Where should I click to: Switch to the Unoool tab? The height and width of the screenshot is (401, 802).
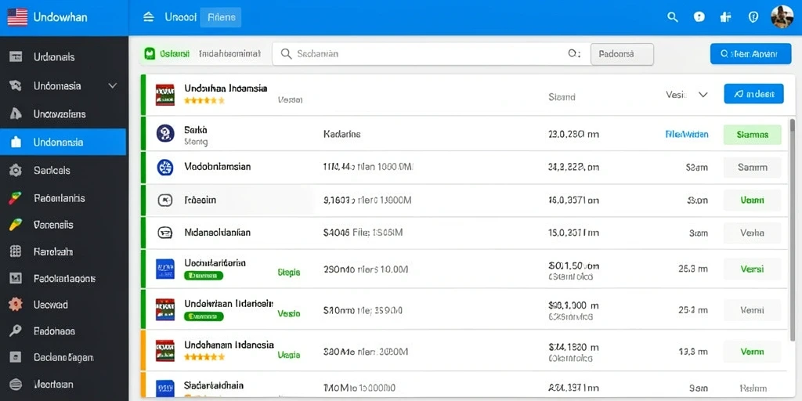click(x=181, y=17)
